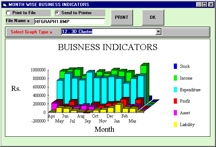This screenshot has height=147, width=216.
Task: Click the 'Nov' month axis label
Action: [103, 121]
